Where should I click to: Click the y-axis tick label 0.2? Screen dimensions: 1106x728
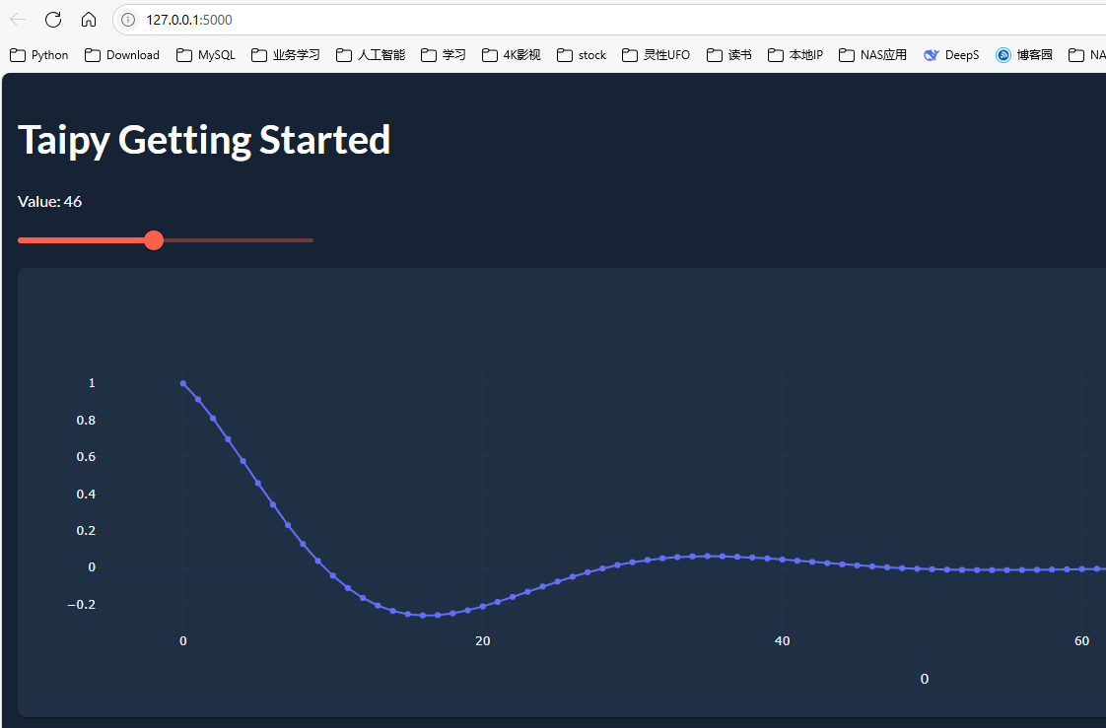pyautogui.click(x=86, y=531)
